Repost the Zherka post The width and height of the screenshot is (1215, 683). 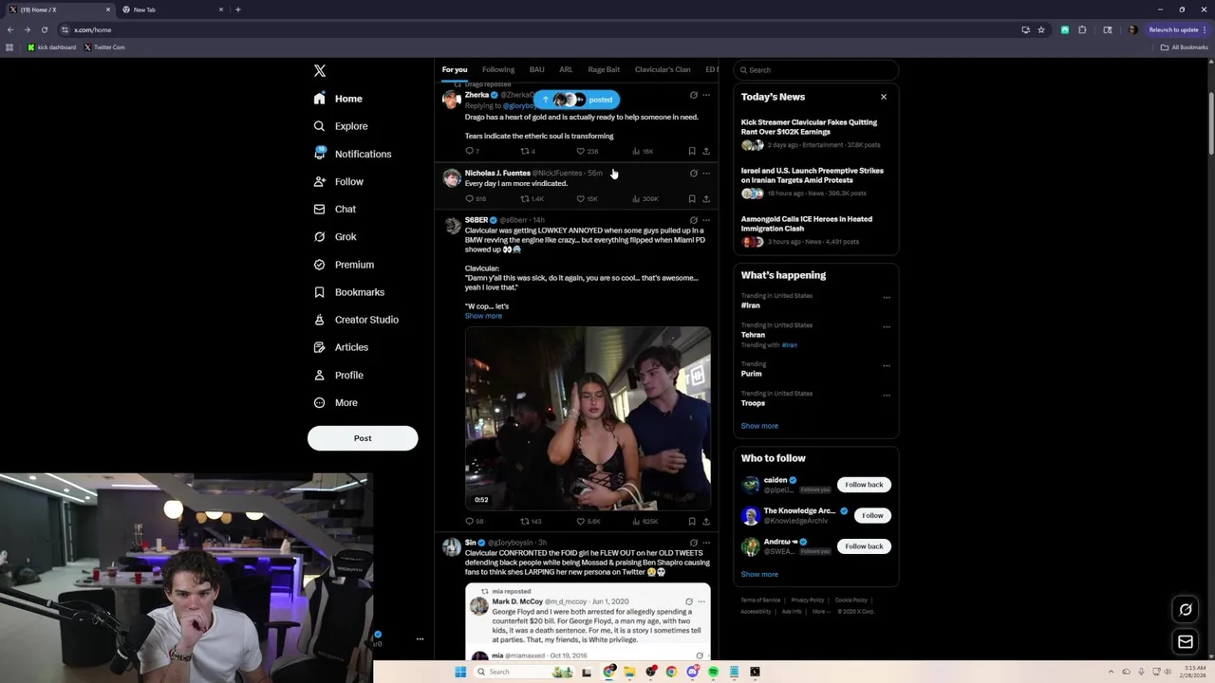528,151
